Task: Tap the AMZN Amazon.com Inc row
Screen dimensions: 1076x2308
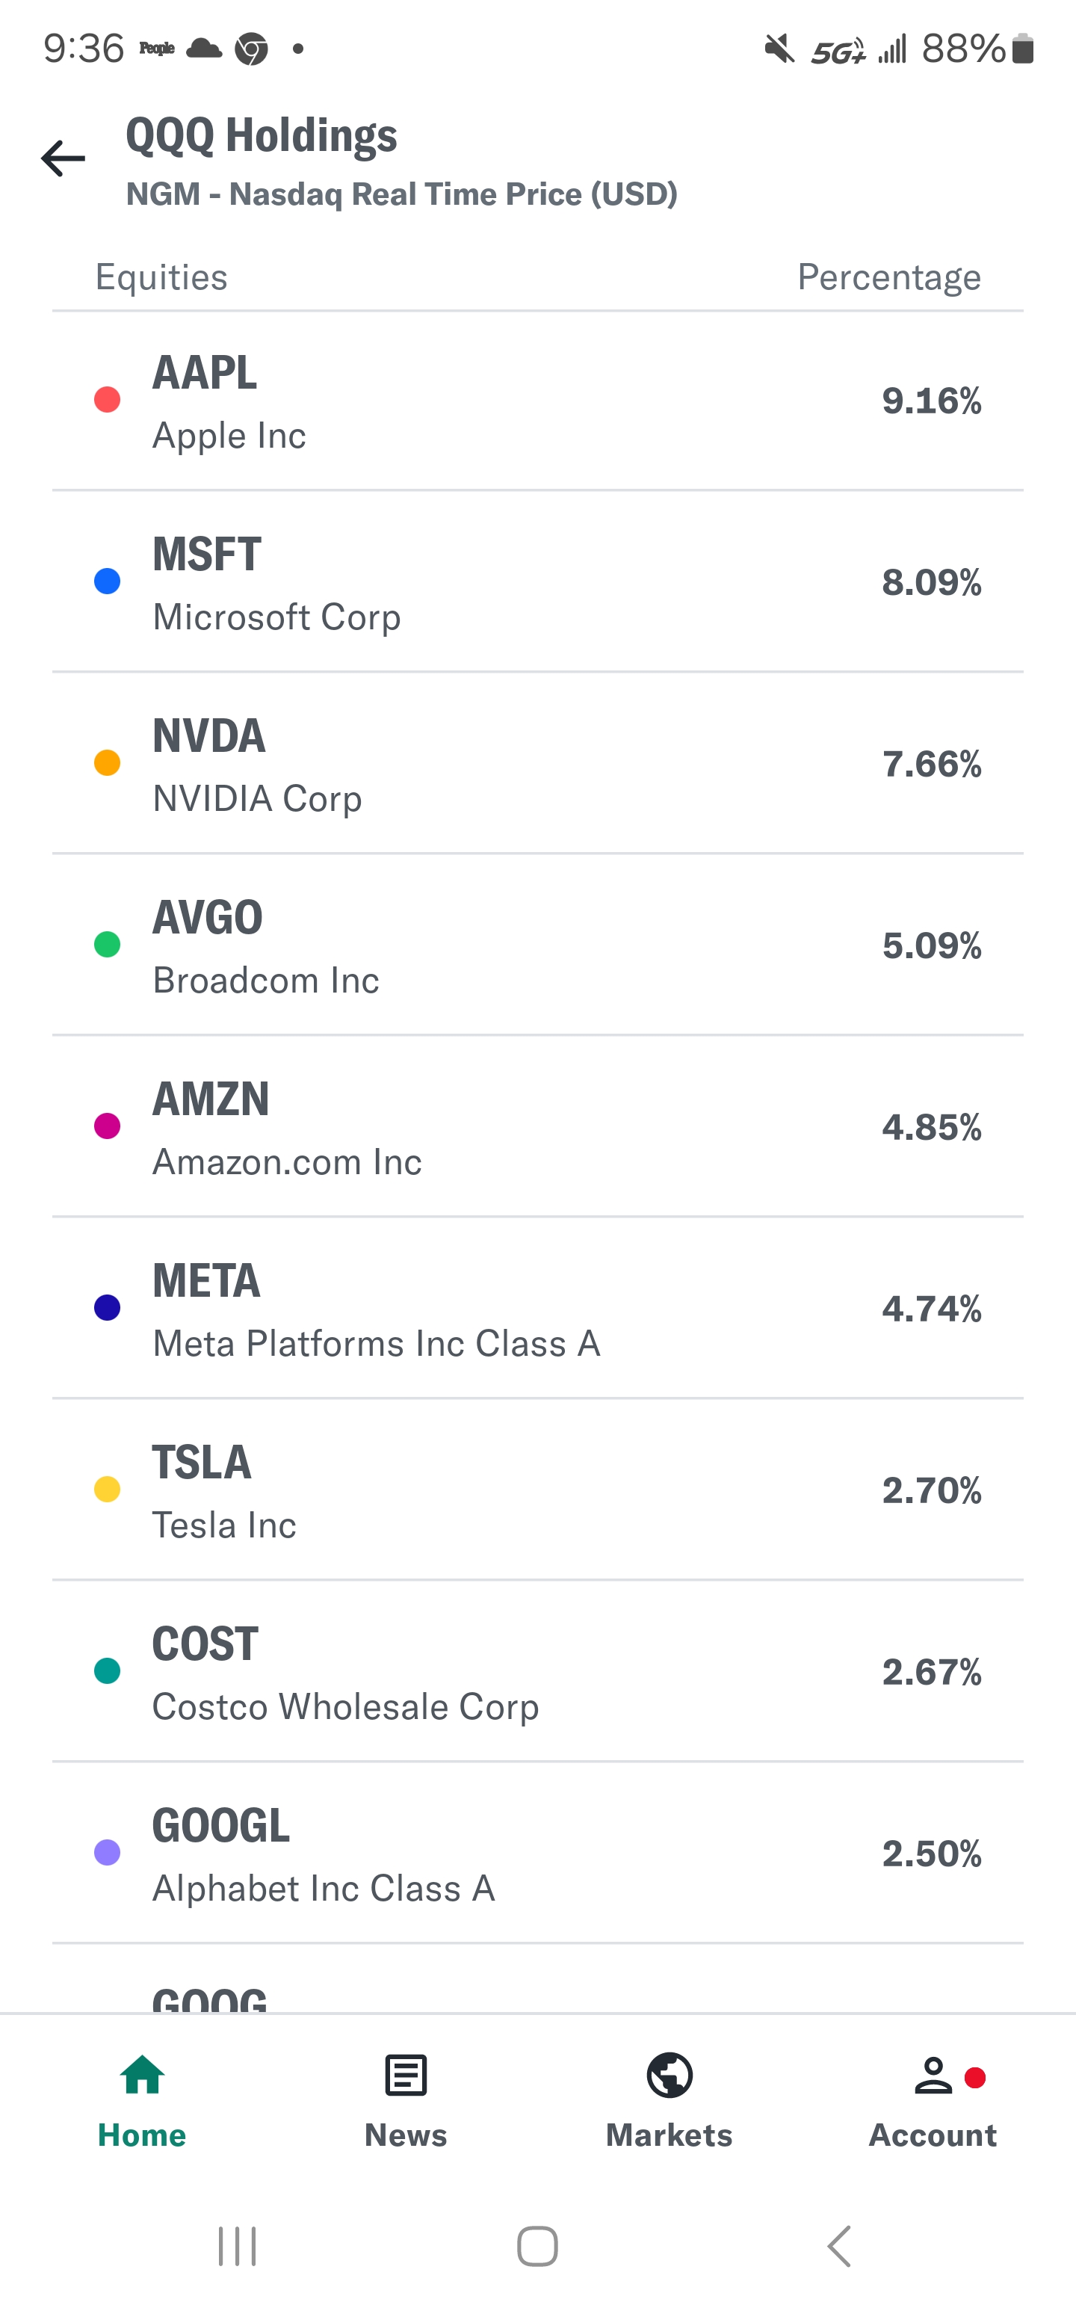Action: point(537,1128)
